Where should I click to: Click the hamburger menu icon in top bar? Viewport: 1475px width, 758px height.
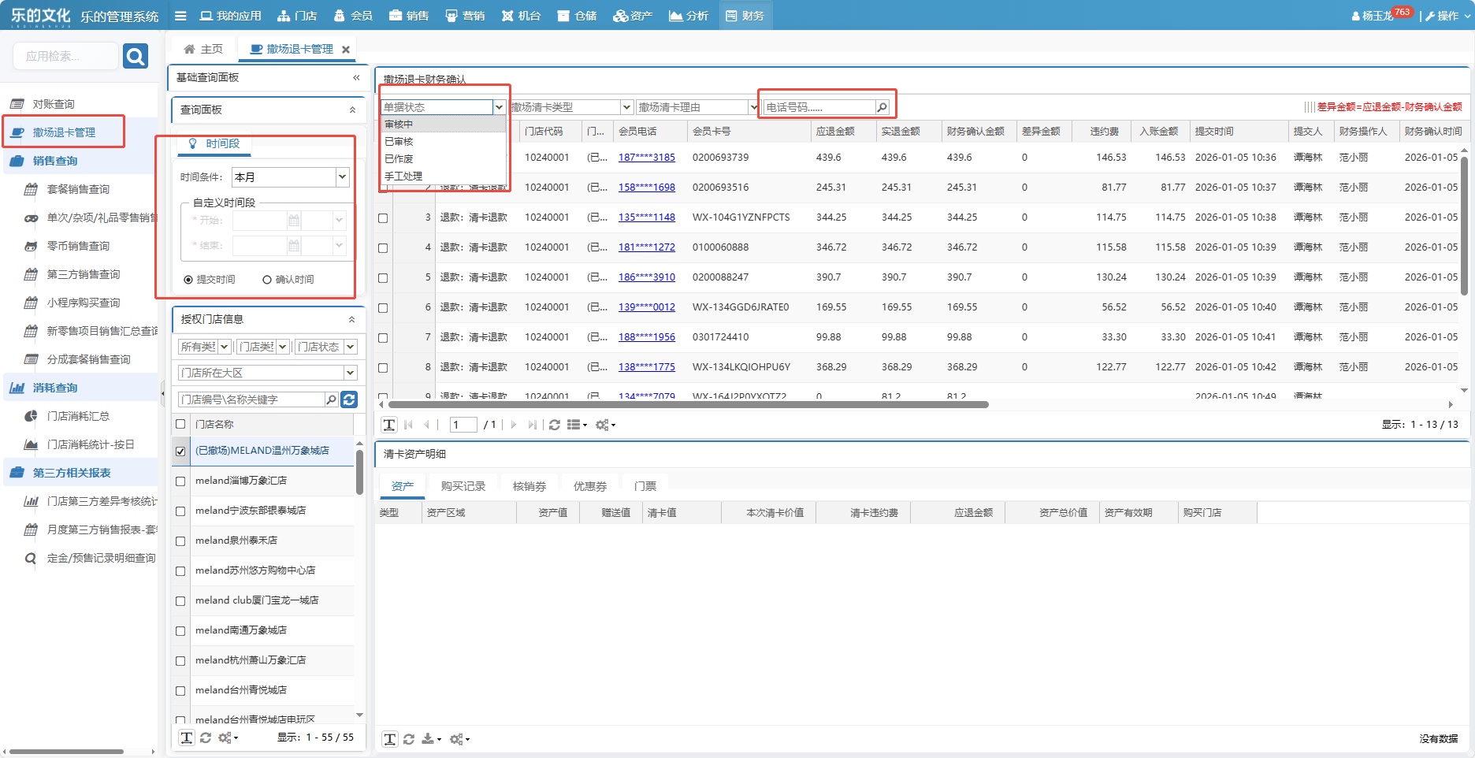pos(180,16)
